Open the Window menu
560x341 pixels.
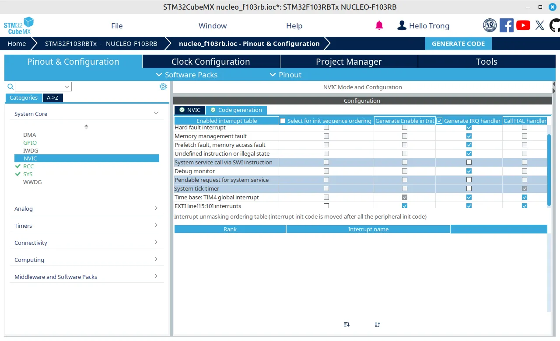(x=213, y=26)
